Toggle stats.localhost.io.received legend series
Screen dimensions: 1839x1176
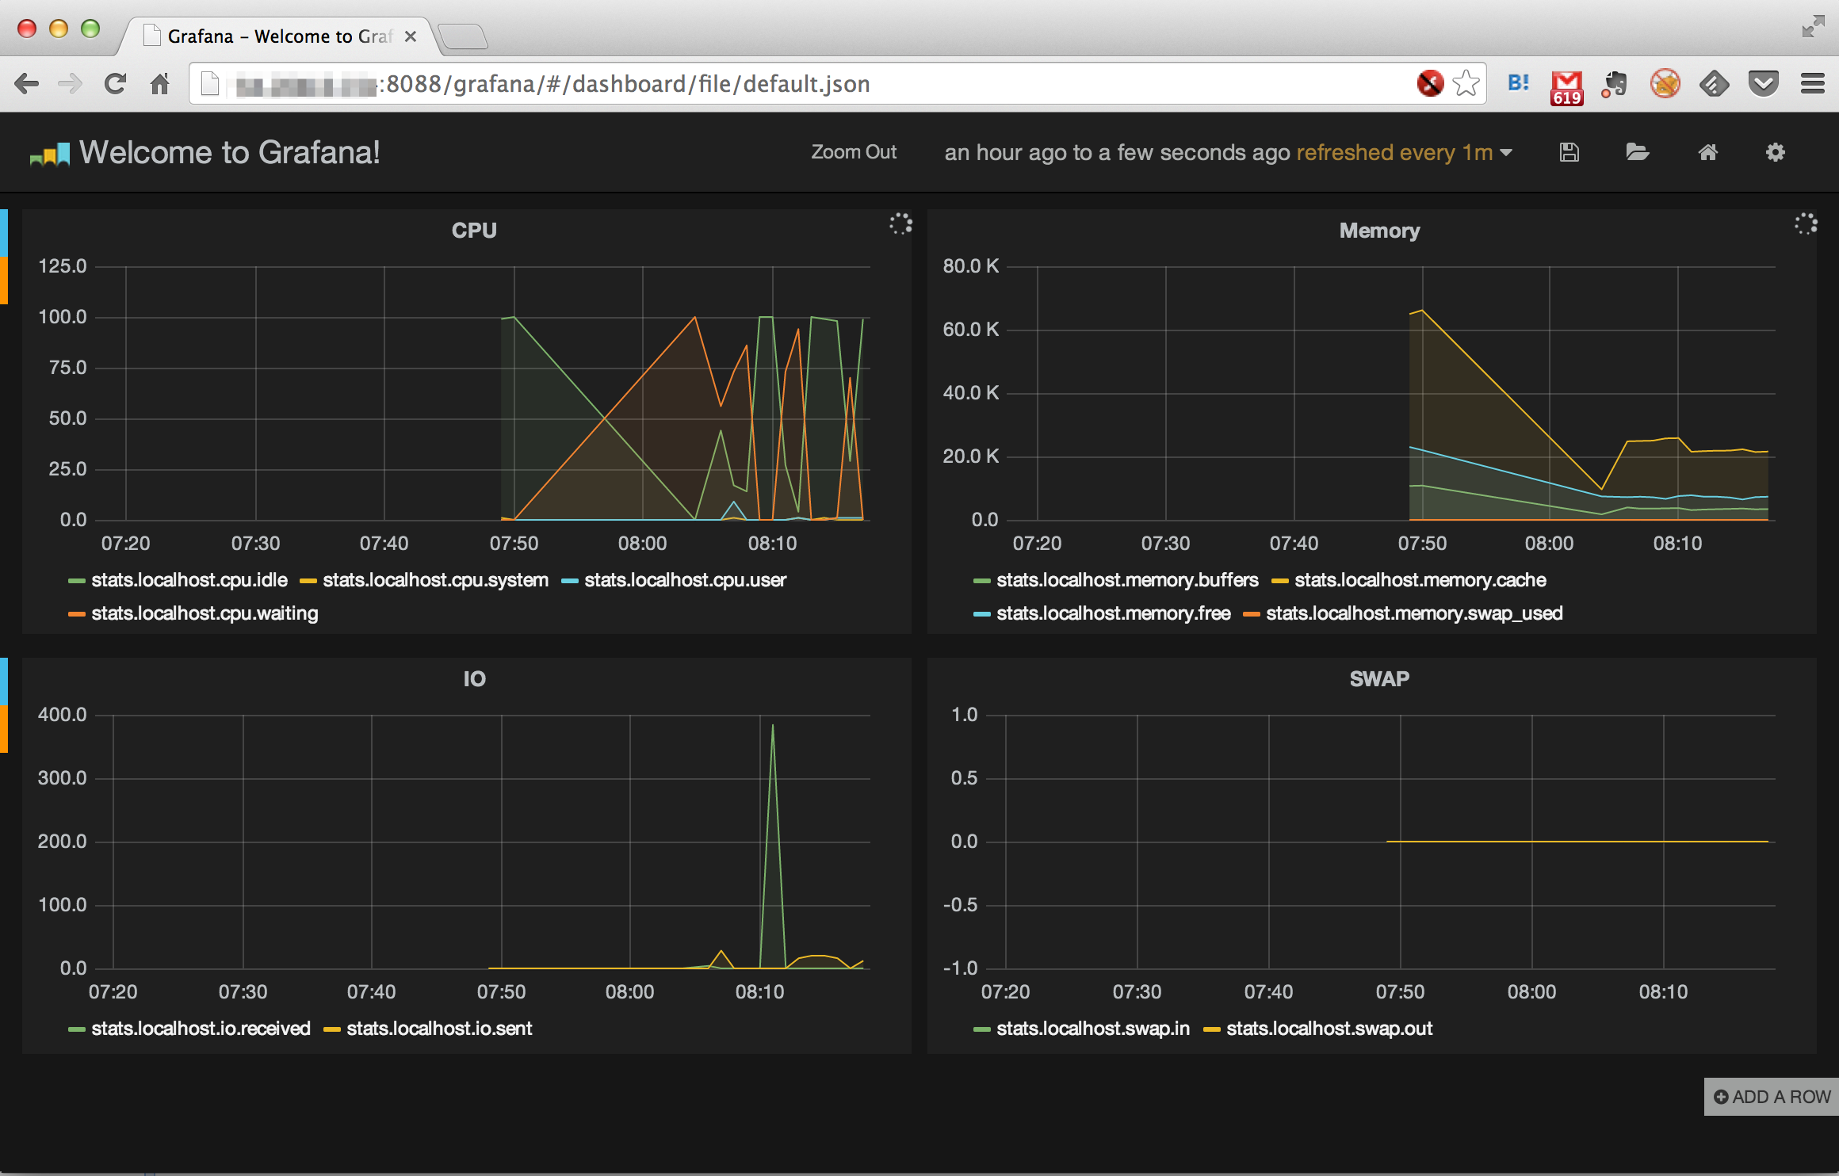(200, 1029)
